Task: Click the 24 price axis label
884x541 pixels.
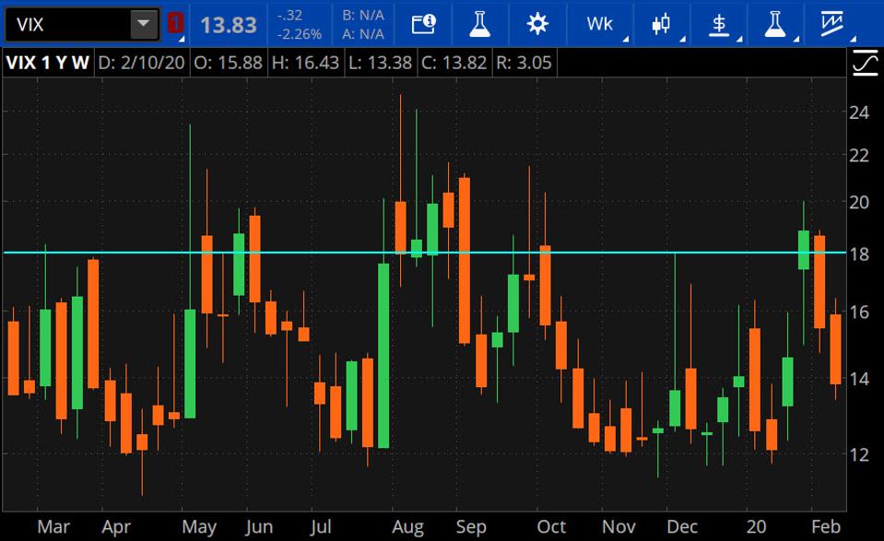Action: [859, 112]
